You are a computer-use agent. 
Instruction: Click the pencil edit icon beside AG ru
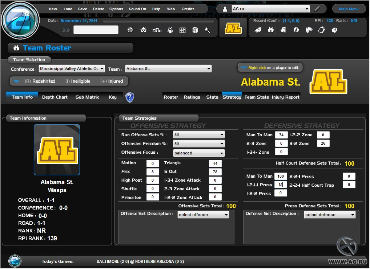(x=317, y=9)
